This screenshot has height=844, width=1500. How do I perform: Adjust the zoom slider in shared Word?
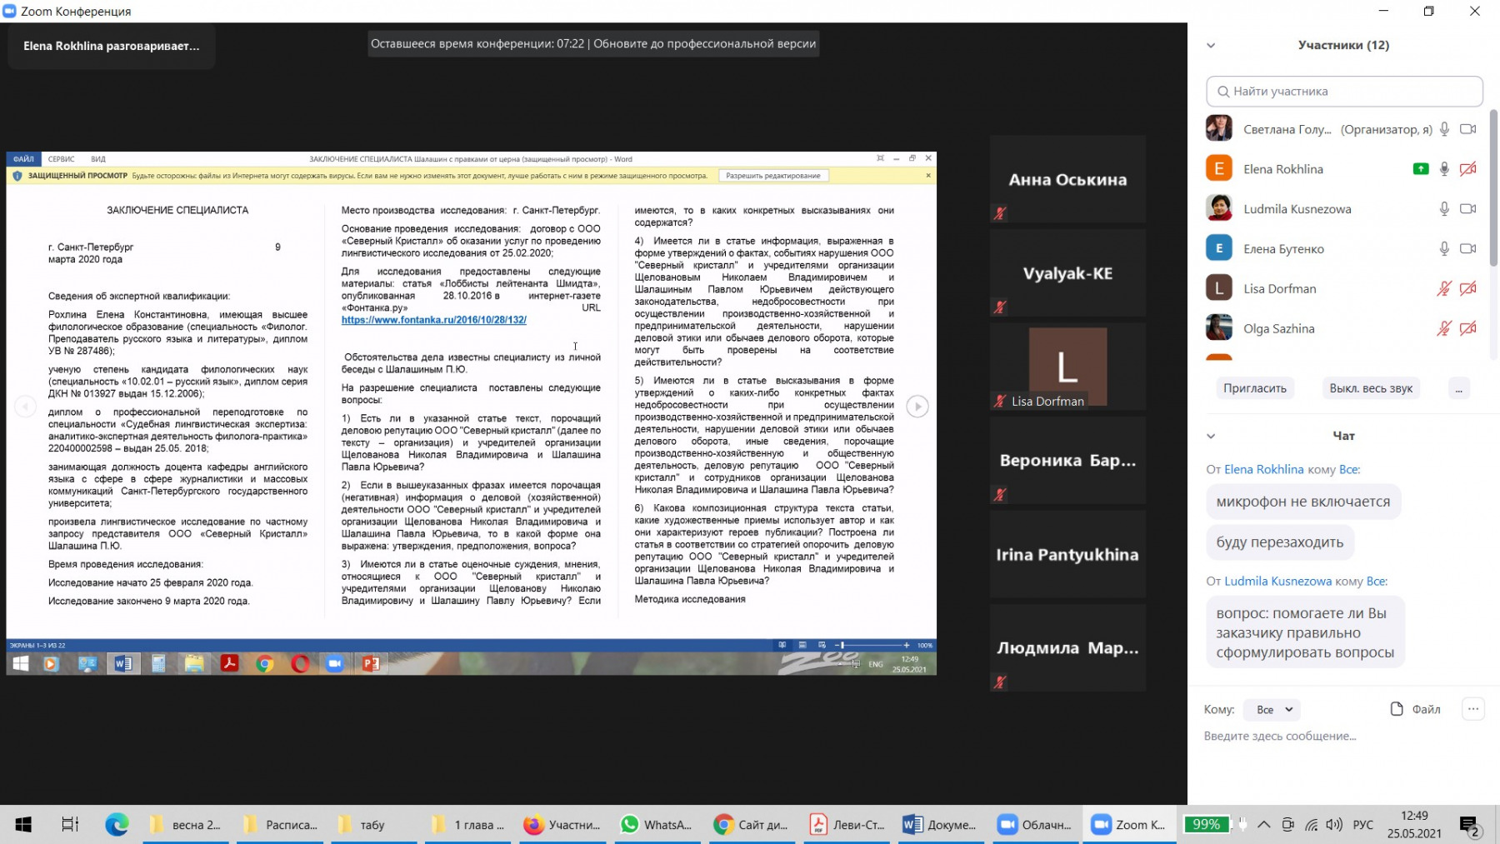point(842,645)
